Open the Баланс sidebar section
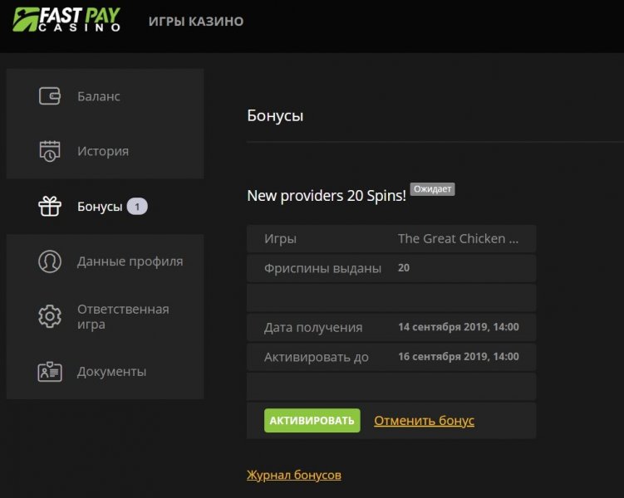Viewport: 624px width, 498px height. (99, 96)
